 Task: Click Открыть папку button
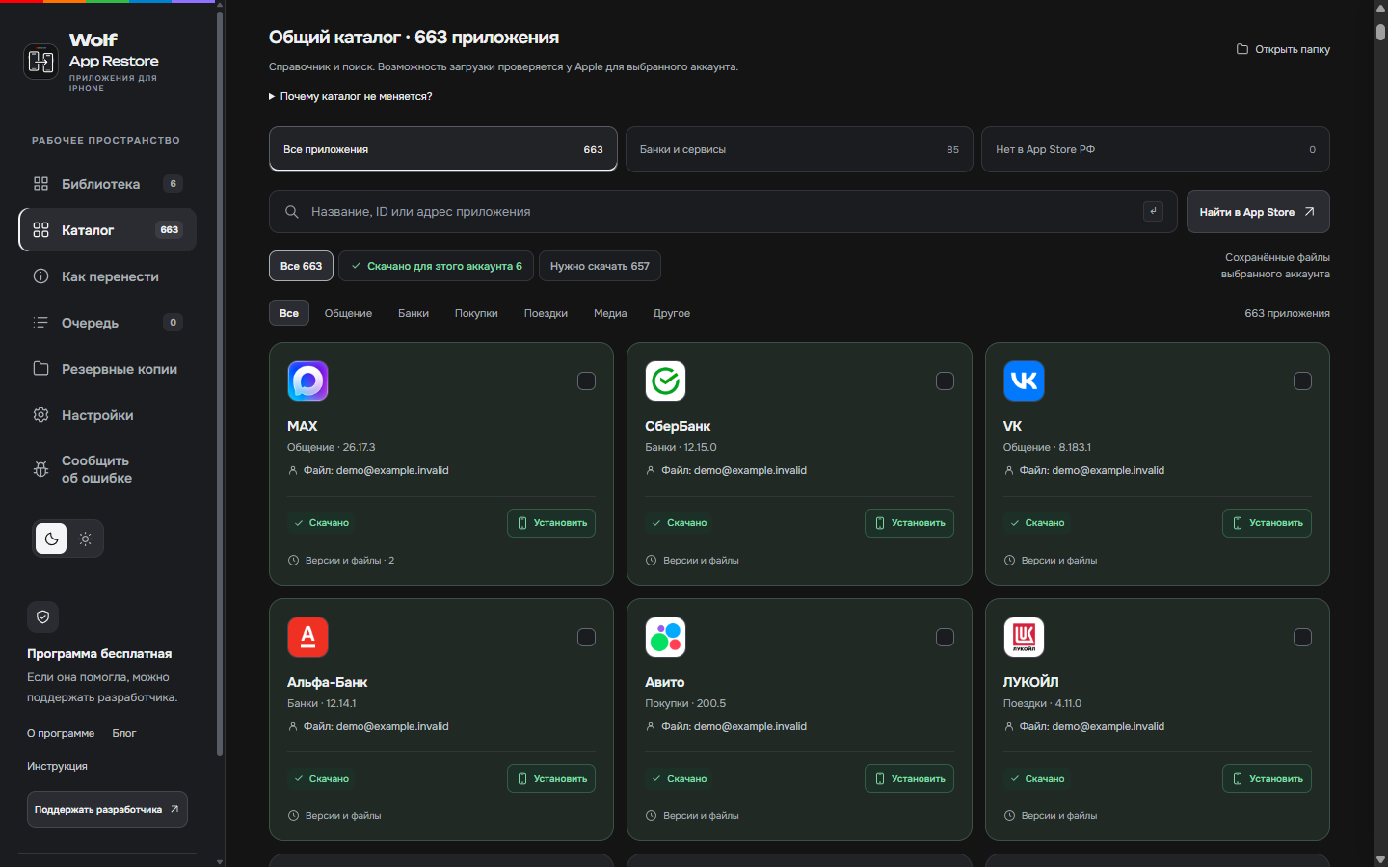pyautogui.click(x=1283, y=49)
